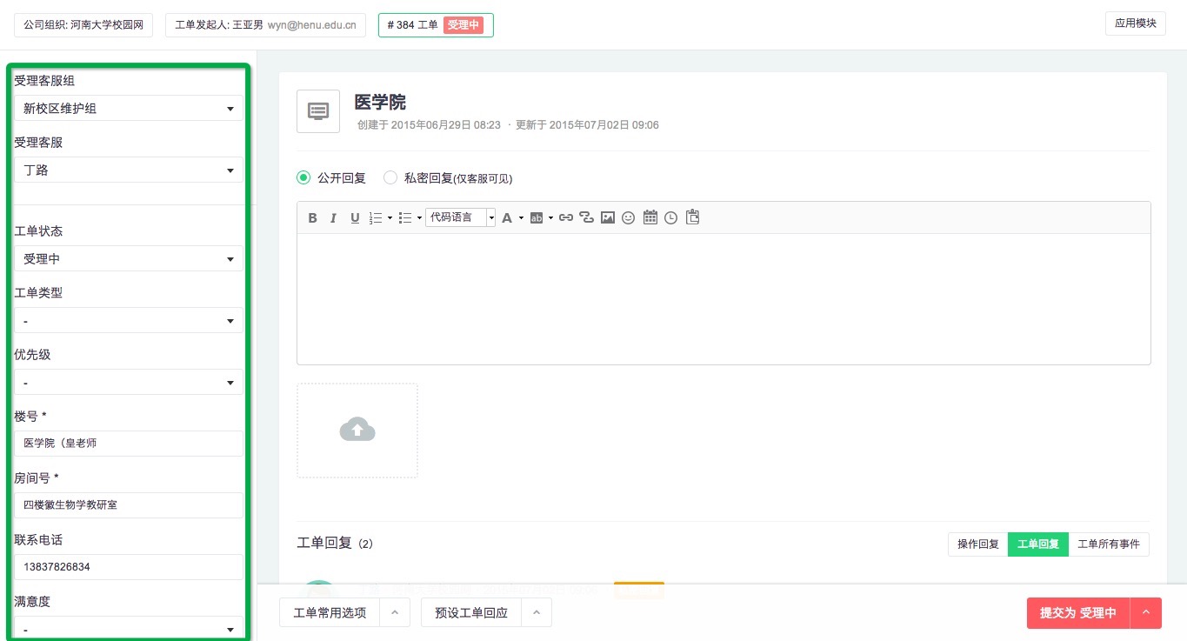Viewport: 1187px width, 641px height.
Task: Click the 应用模块 button
Action: [1136, 23]
